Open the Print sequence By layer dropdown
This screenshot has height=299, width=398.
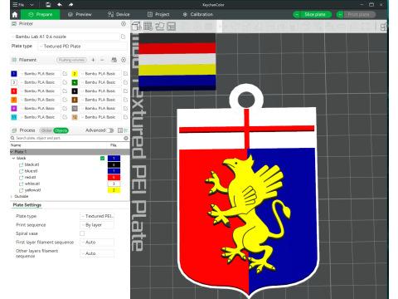coord(97,225)
